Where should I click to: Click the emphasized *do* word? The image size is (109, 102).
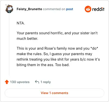coord(94,48)
